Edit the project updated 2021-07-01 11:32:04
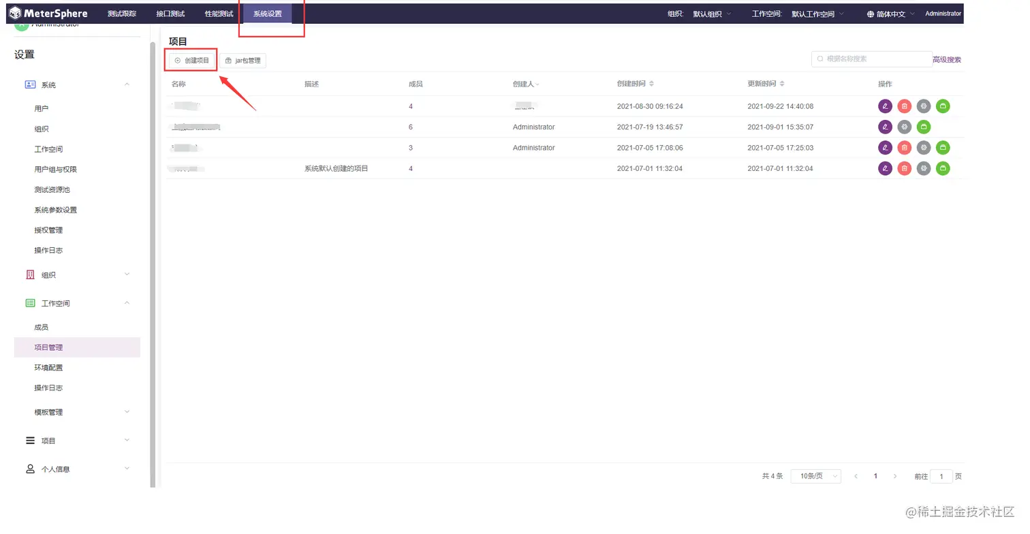The width and height of the screenshot is (1030, 534). click(x=885, y=168)
